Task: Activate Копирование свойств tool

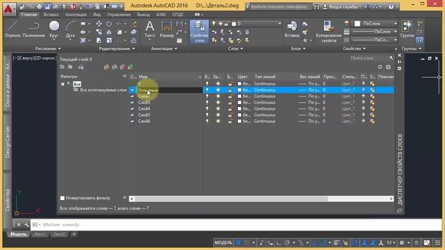Action: click(x=329, y=32)
